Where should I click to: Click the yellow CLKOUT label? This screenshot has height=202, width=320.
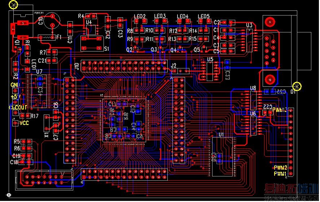click(x=18, y=107)
